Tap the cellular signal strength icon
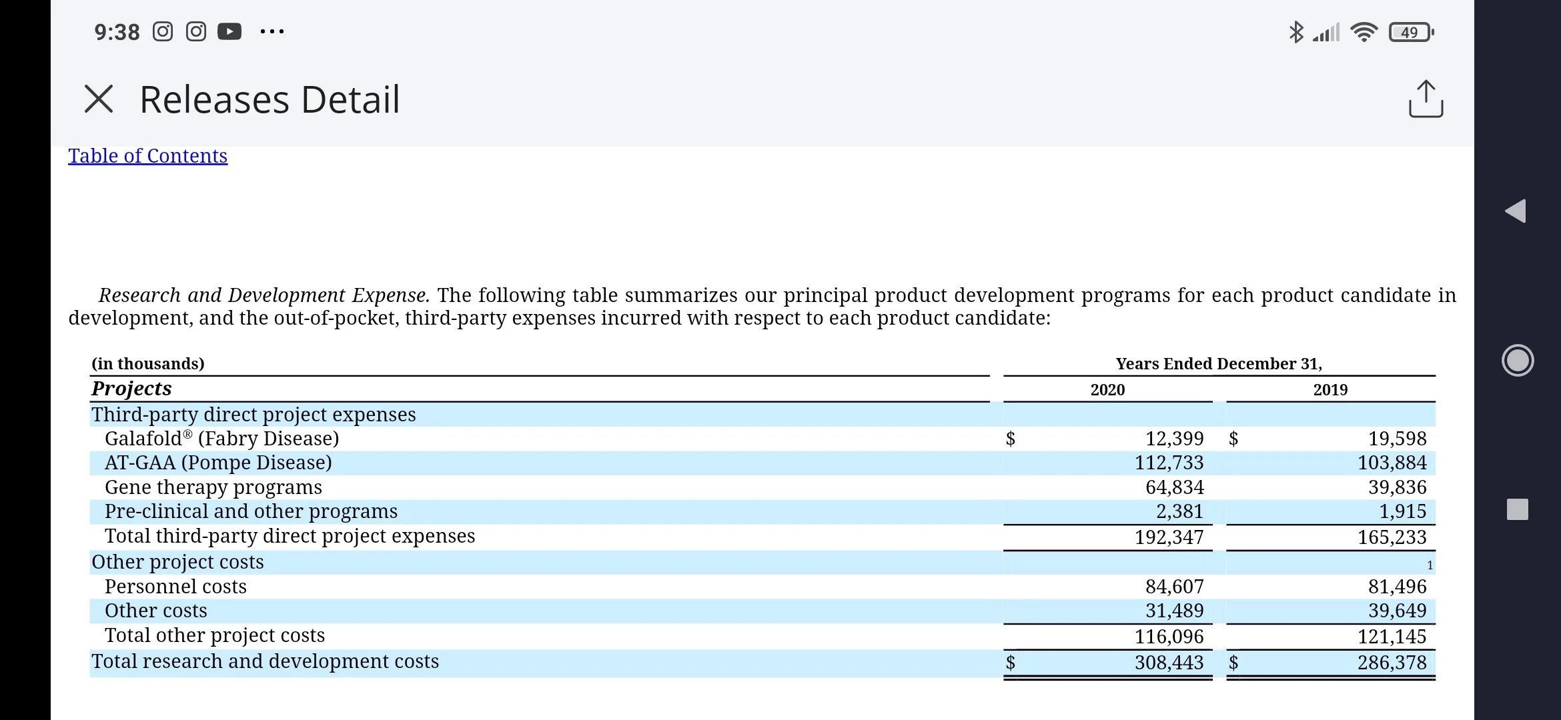The height and width of the screenshot is (720, 1561). (x=1326, y=32)
